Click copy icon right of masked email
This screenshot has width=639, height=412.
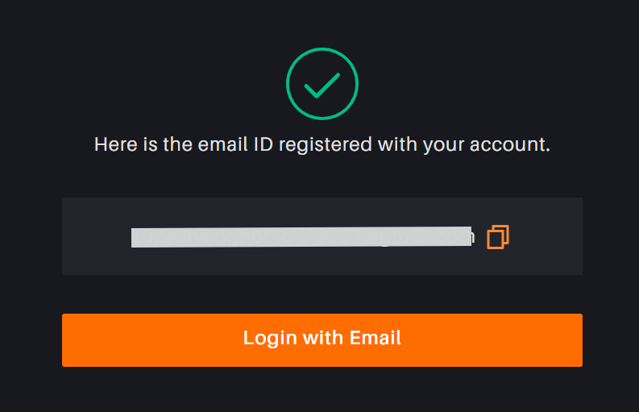tap(498, 236)
